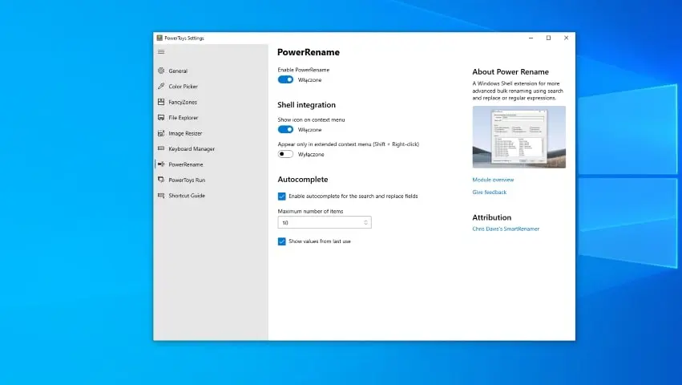682x385 pixels.
Task: Click the Give feedback link
Action: (489, 192)
